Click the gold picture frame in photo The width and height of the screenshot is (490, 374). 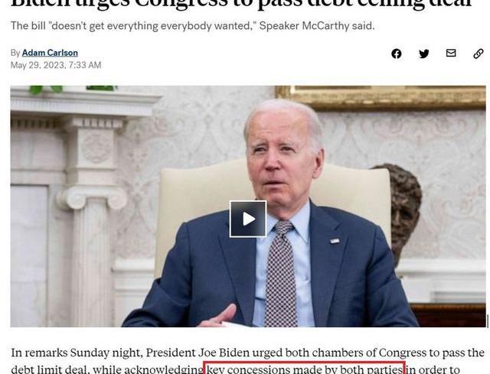point(381,98)
